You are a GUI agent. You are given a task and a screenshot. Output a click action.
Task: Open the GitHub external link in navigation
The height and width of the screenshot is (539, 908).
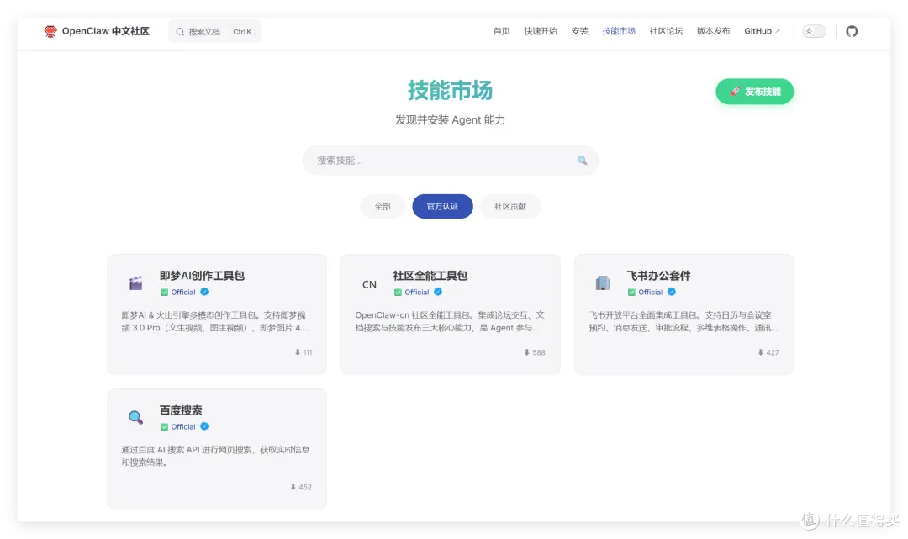pos(762,31)
